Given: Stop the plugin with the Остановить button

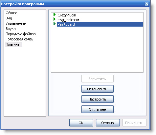Looking at the screenshot, I should [98, 89].
